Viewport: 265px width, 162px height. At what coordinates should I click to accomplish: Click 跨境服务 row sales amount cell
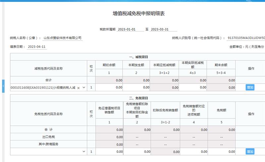(109, 144)
